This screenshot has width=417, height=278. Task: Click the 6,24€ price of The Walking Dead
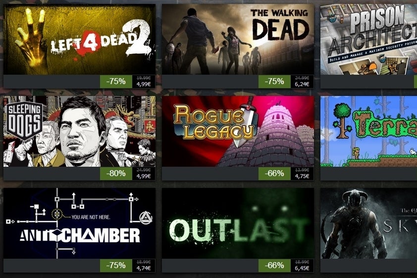302,84
